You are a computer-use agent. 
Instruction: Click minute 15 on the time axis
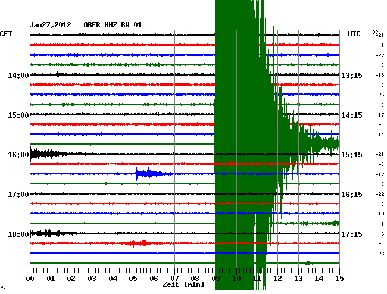(339, 279)
